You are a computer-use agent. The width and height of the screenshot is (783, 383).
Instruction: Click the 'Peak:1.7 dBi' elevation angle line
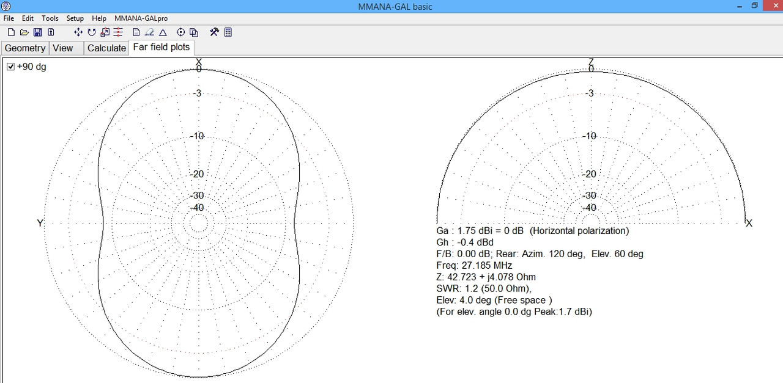pos(514,312)
